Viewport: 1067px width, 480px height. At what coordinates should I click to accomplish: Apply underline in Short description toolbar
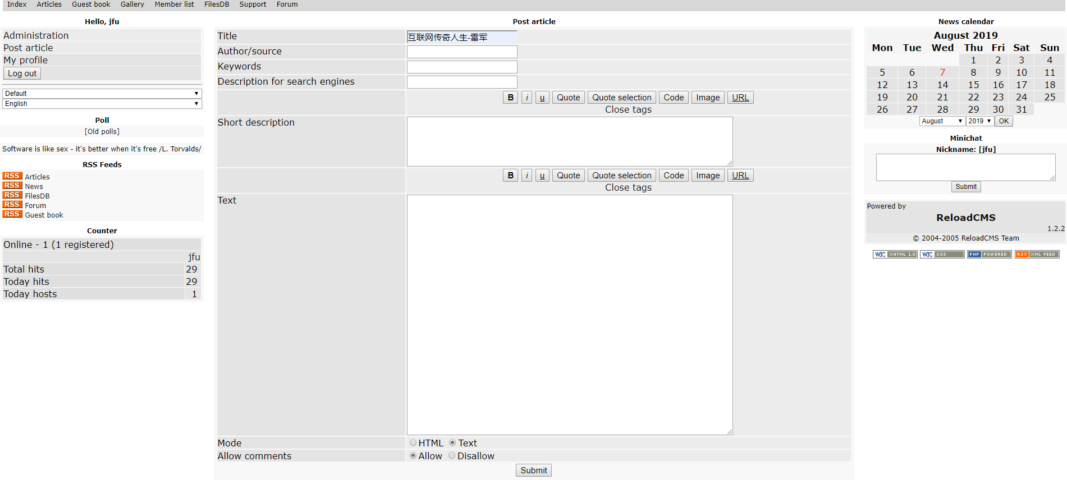click(542, 98)
